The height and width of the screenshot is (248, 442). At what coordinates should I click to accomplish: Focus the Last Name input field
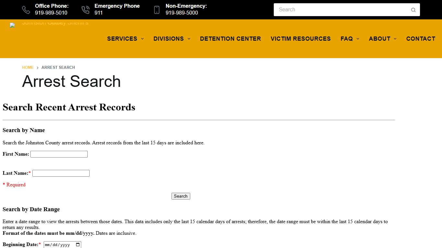point(61,173)
